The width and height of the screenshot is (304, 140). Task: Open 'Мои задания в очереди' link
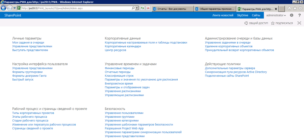tap(28, 43)
